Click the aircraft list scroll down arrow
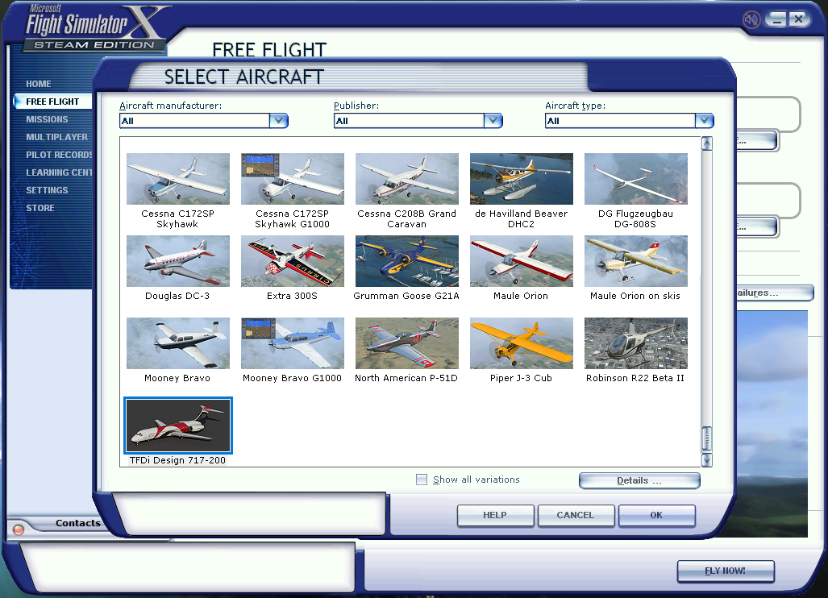Viewport: 828px width, 598px height. point(706,460)
